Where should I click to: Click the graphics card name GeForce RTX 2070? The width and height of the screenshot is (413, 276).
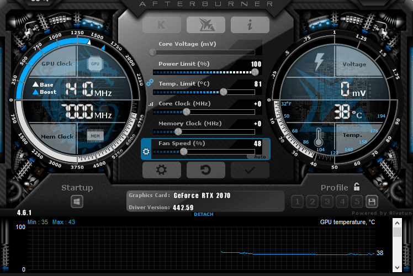202,195
